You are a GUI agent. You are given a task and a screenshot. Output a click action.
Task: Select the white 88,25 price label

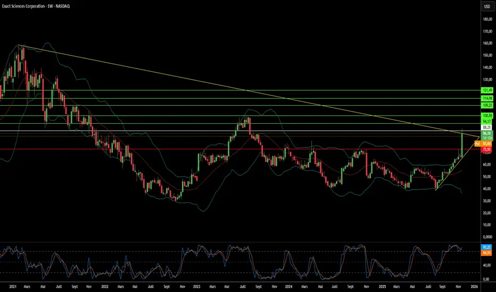pyautogui.click(x=487, y=127)
